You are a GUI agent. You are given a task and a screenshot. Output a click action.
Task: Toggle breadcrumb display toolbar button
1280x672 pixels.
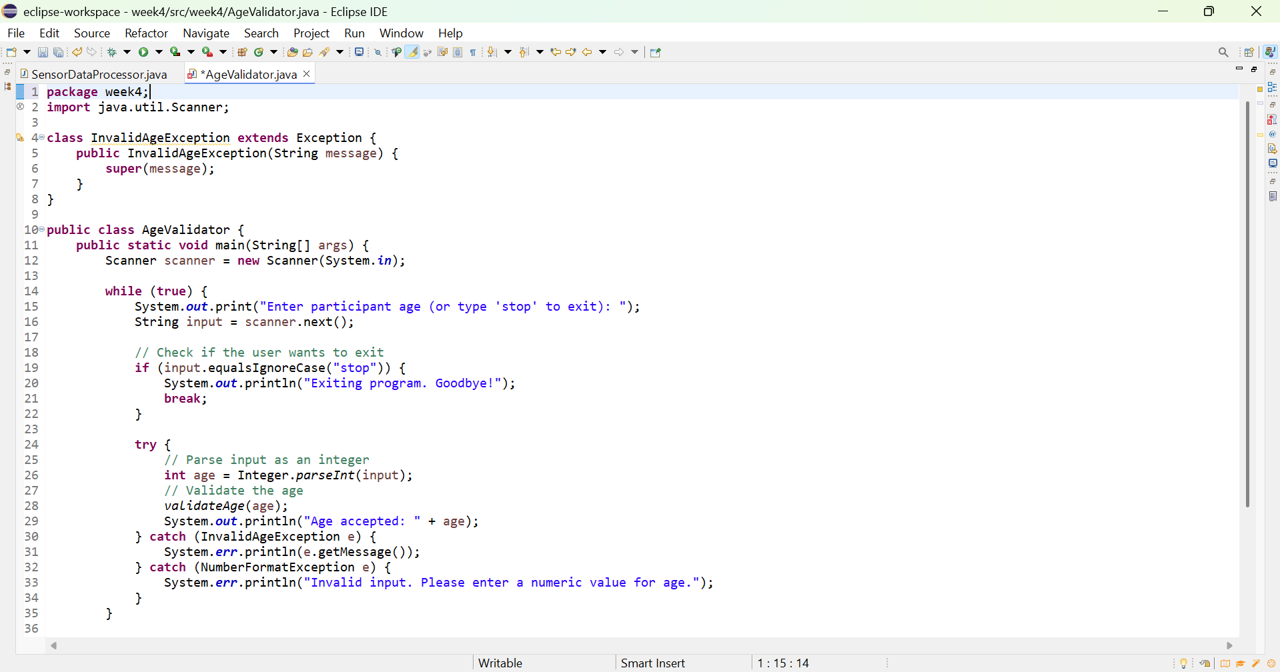pyautogui.click(x=396, y=52)
